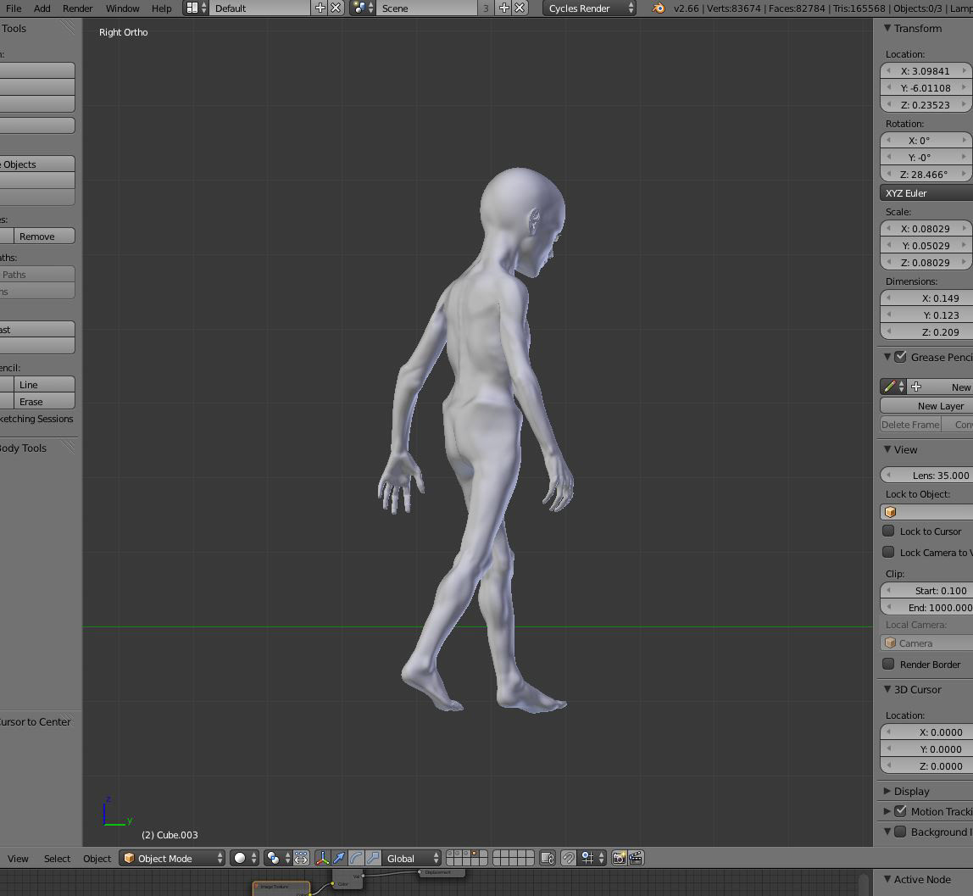Open the scene browse icon
The image size is (973, 896).
(363, 8)
